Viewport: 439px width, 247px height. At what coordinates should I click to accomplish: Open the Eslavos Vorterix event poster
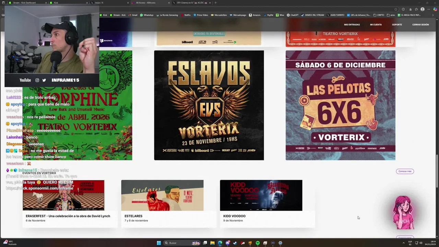tap(209, 105)
